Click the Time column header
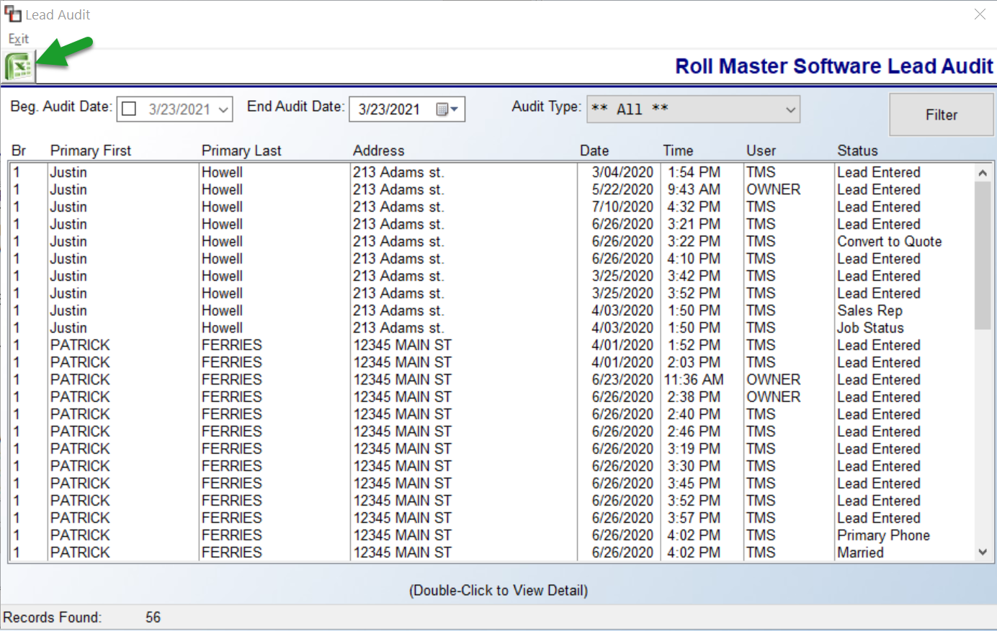Viewport: 997px width, 631px height. tap(678, 151)
